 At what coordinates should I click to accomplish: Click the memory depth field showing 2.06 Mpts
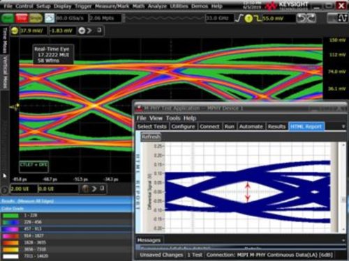[105, 18]
